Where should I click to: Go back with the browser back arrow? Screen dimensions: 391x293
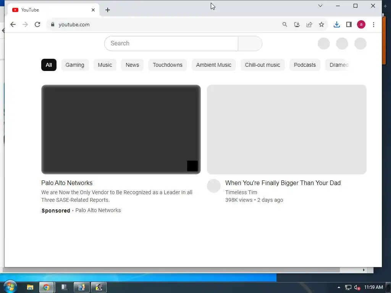click(13, 24)
